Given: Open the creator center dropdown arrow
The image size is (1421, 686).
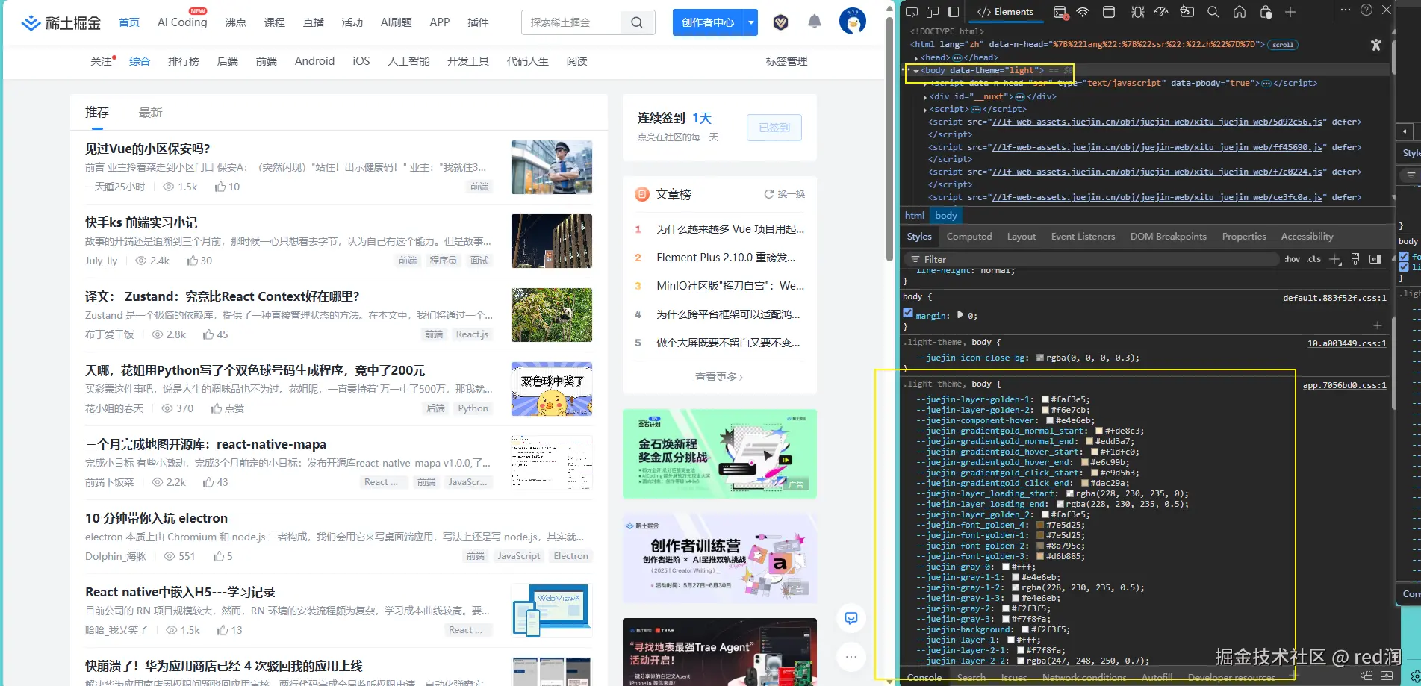Looking at the screenshot, I should [751, 22].
